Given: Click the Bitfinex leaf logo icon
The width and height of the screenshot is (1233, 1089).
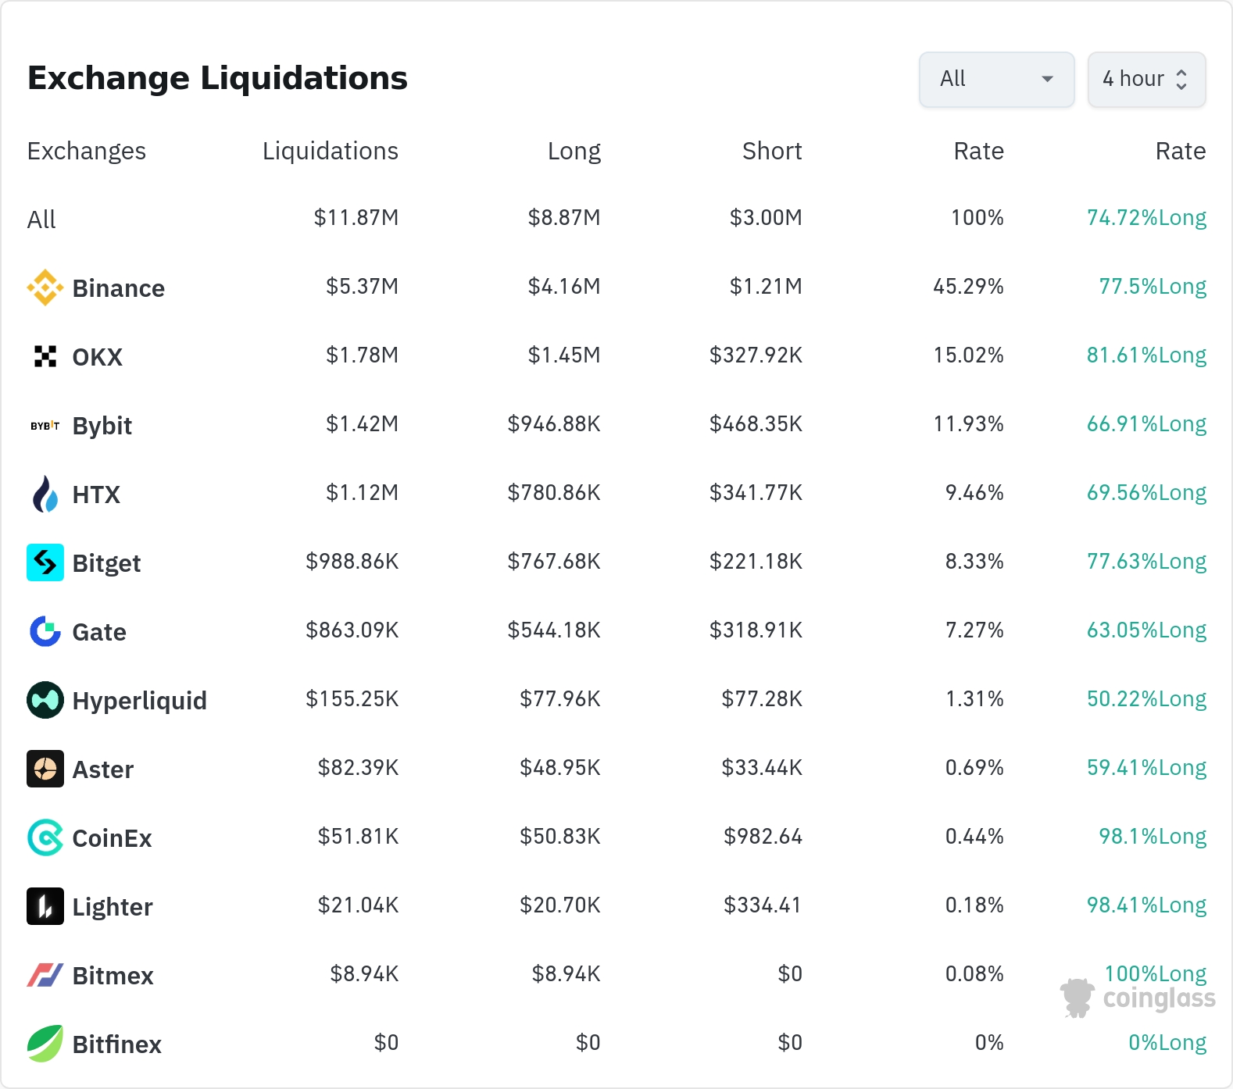Looking at the screenshot, I should click(45, 1044).
